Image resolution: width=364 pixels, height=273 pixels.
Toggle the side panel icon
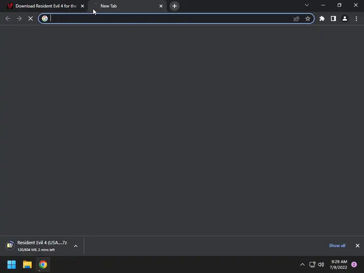point(333,18)
